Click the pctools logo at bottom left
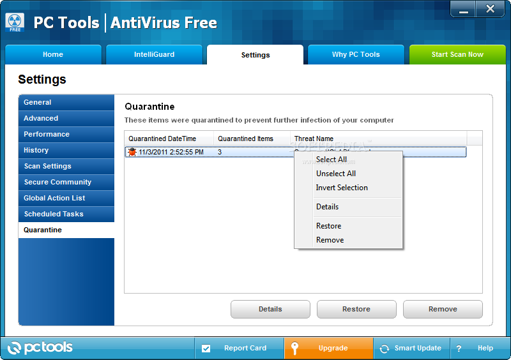This screenshot has height=360, width=511. click(40, 348)
